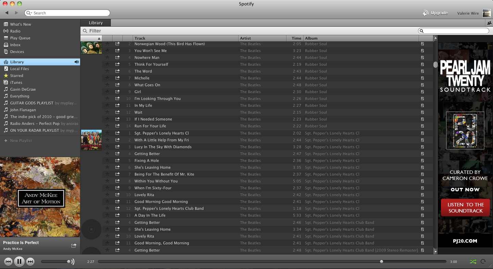Sort by album art column arrow
The image size is (493, 269).
[99, 38]
